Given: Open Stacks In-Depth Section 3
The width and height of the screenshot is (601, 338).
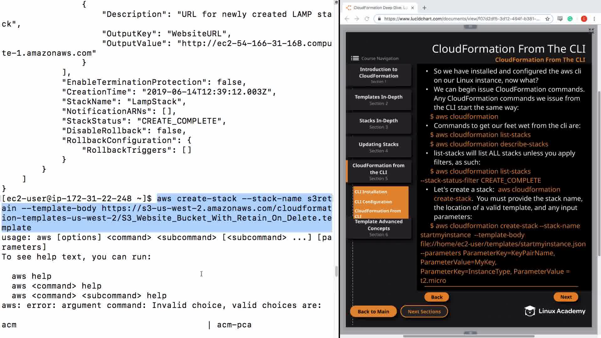Looking at the screenshot, I should point(378,124).
